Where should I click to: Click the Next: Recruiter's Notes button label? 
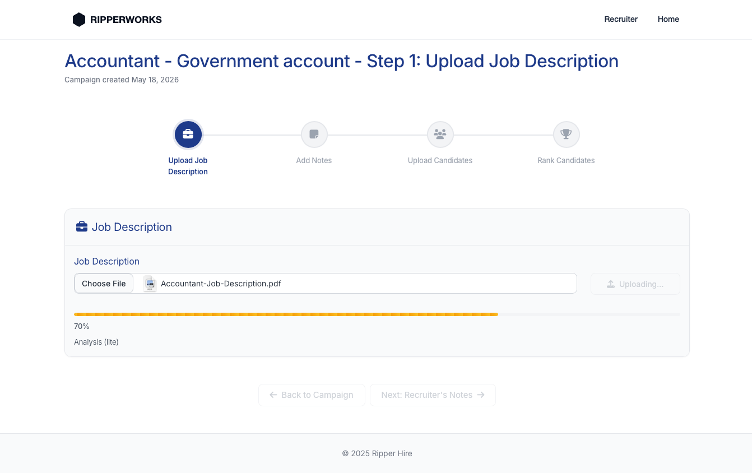pyautogui.click(x=427, y=395)
